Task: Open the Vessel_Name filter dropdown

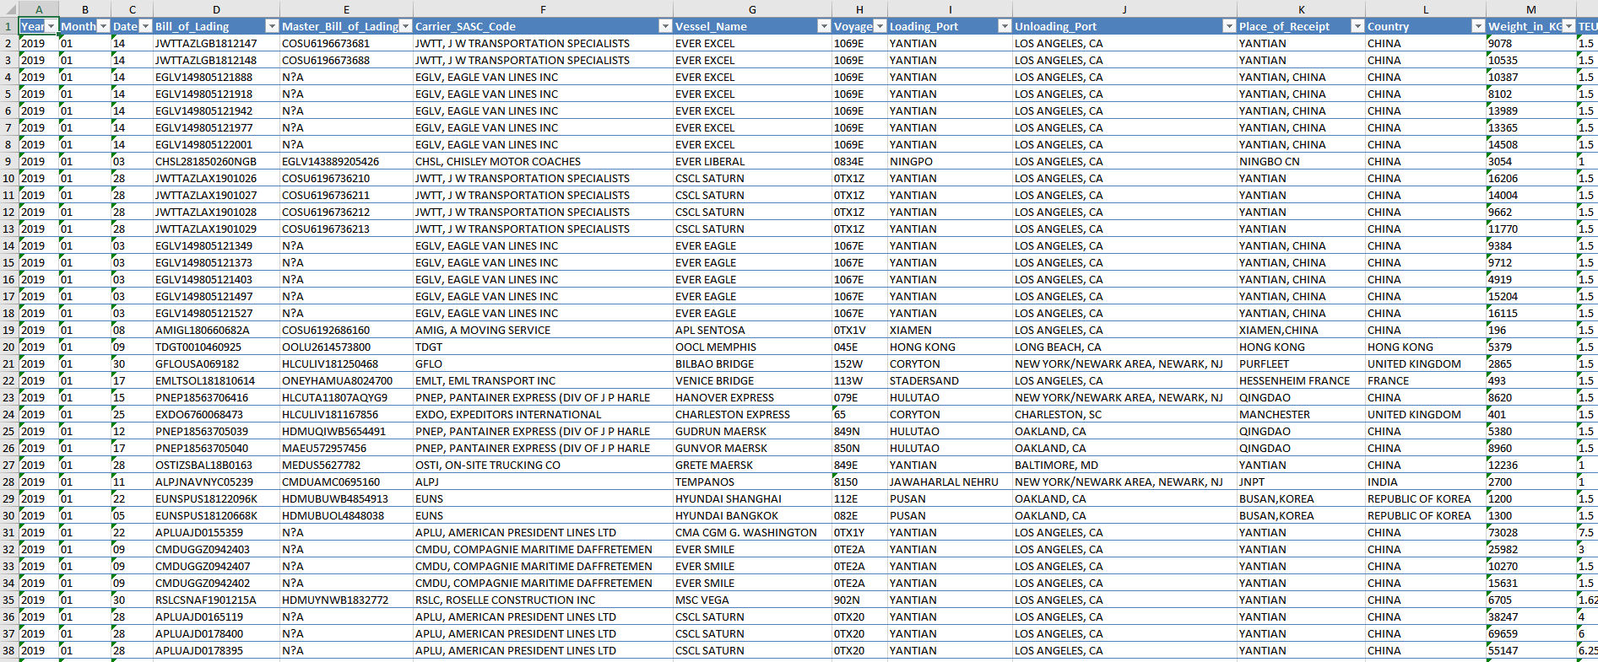Action: pos(824,26)
